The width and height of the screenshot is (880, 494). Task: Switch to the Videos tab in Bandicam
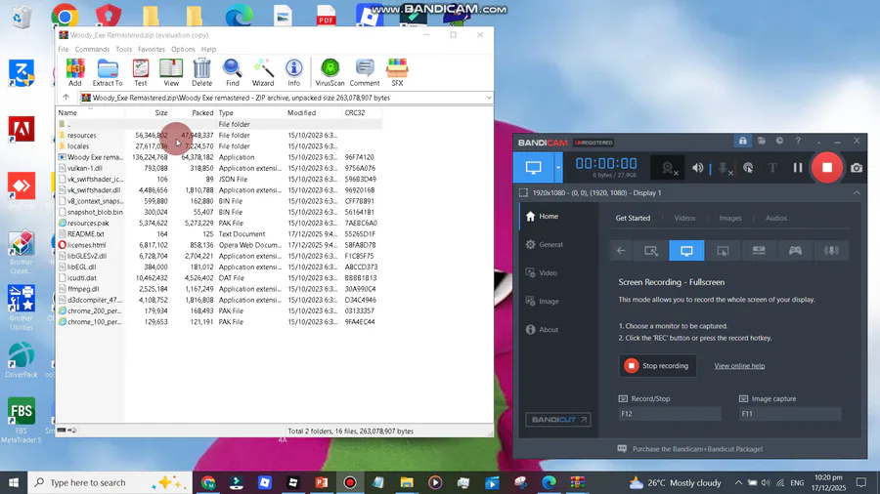coord(684,218)
